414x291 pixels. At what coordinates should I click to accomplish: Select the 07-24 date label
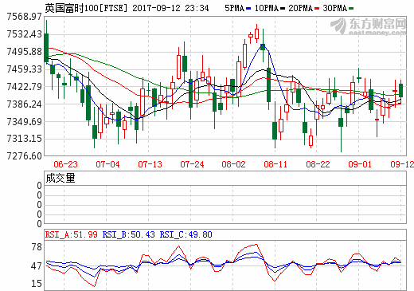(192, 164)
